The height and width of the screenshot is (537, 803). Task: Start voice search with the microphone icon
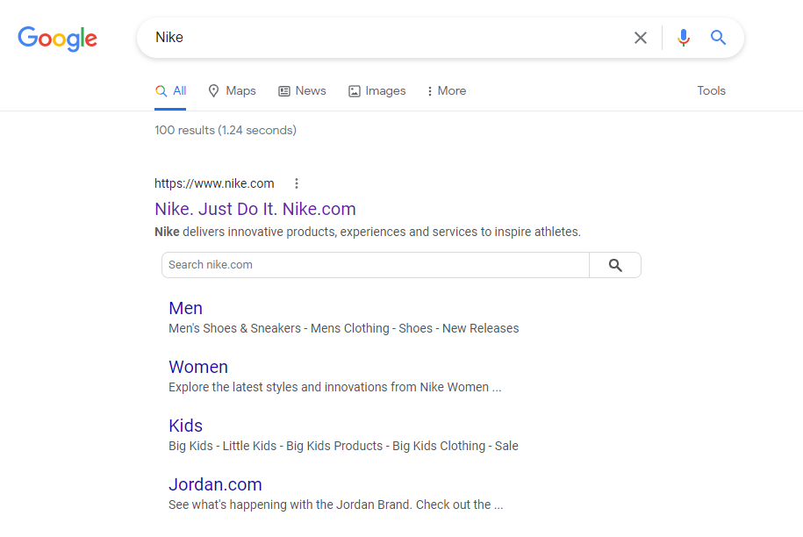click(683, 38)
